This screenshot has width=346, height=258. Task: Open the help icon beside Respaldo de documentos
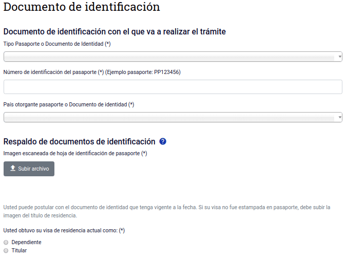tap(163, 141)
